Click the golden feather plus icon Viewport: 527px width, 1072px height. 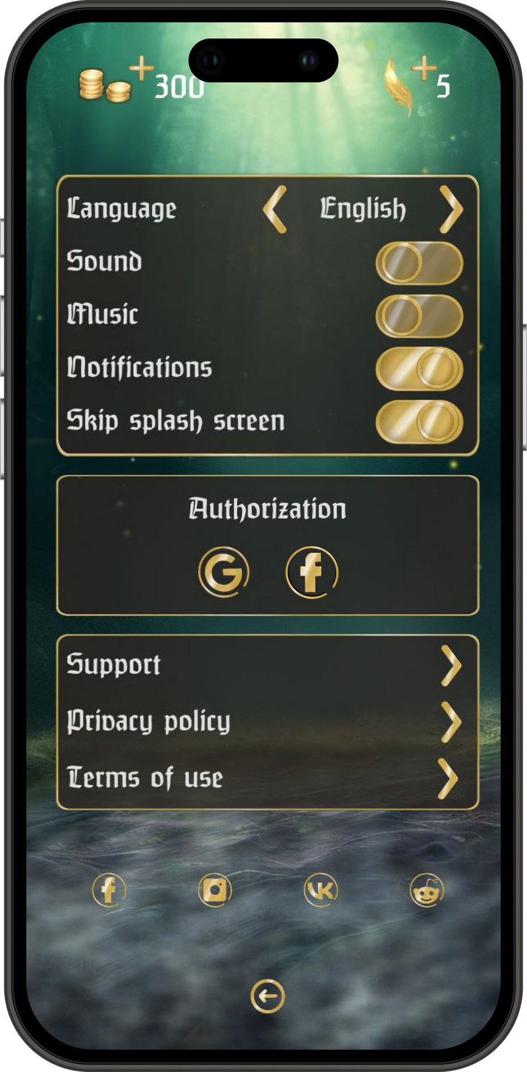[x=424, y=68]
